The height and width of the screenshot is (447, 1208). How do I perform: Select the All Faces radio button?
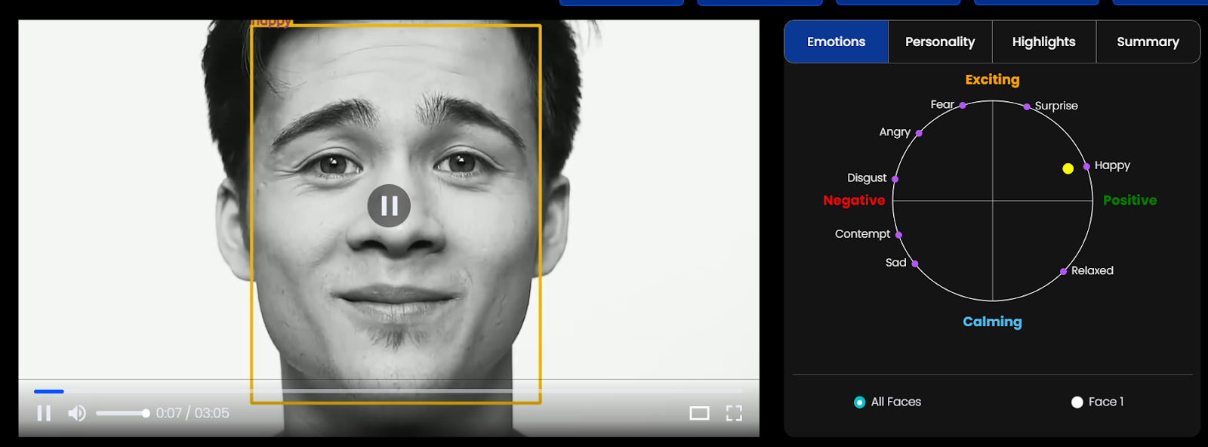[x=859, y=402]
